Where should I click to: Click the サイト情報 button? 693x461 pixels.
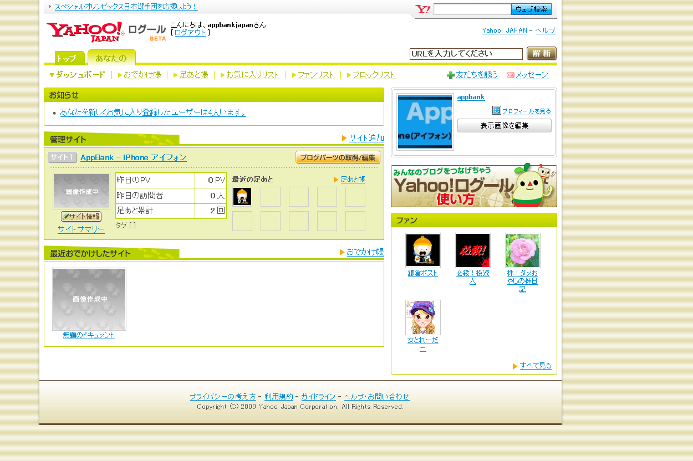(x=81, y=217)
